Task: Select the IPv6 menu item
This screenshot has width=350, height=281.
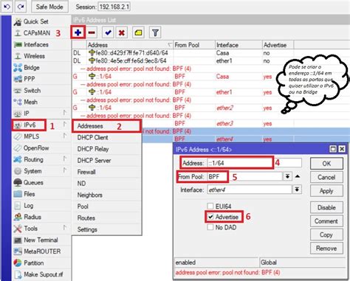Action: point(29,125)
